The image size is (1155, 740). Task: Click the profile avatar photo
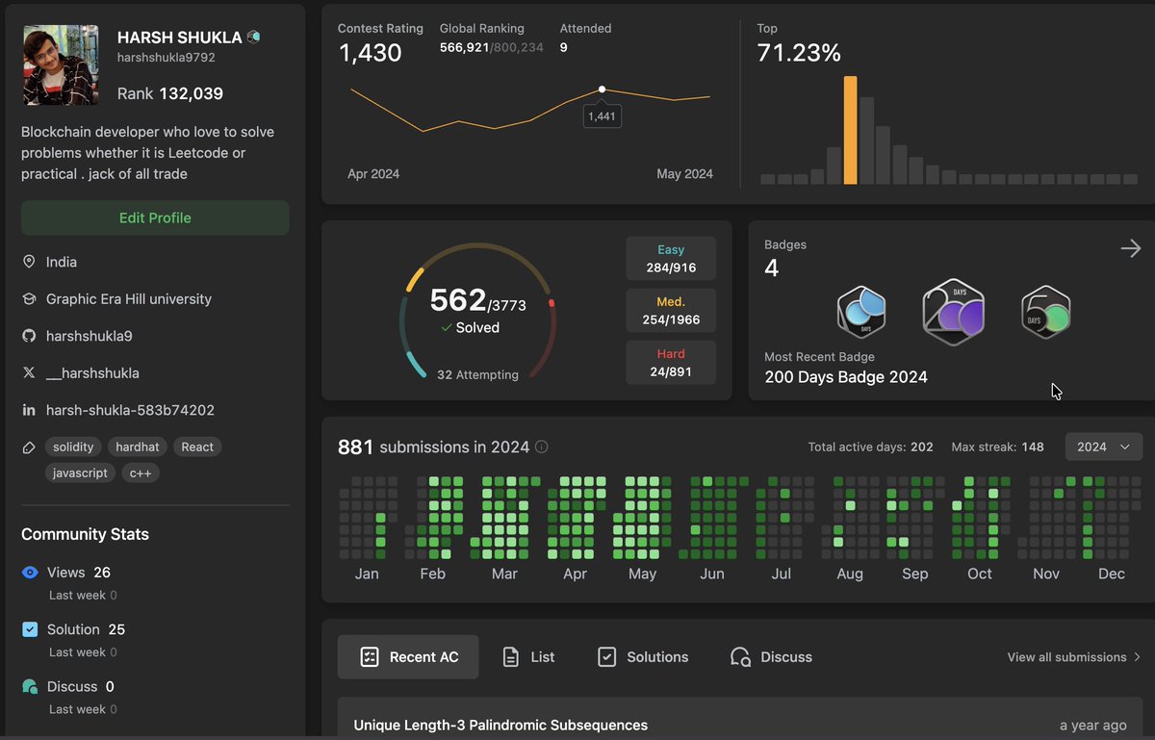pos(61,65)
